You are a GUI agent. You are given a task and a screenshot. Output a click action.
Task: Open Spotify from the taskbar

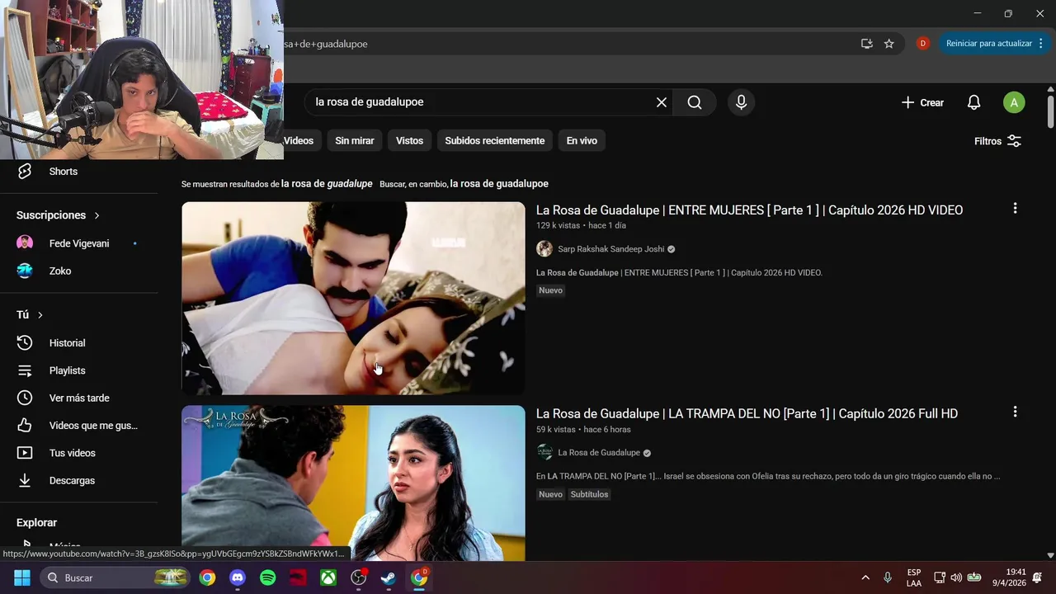tap(268, 577)
